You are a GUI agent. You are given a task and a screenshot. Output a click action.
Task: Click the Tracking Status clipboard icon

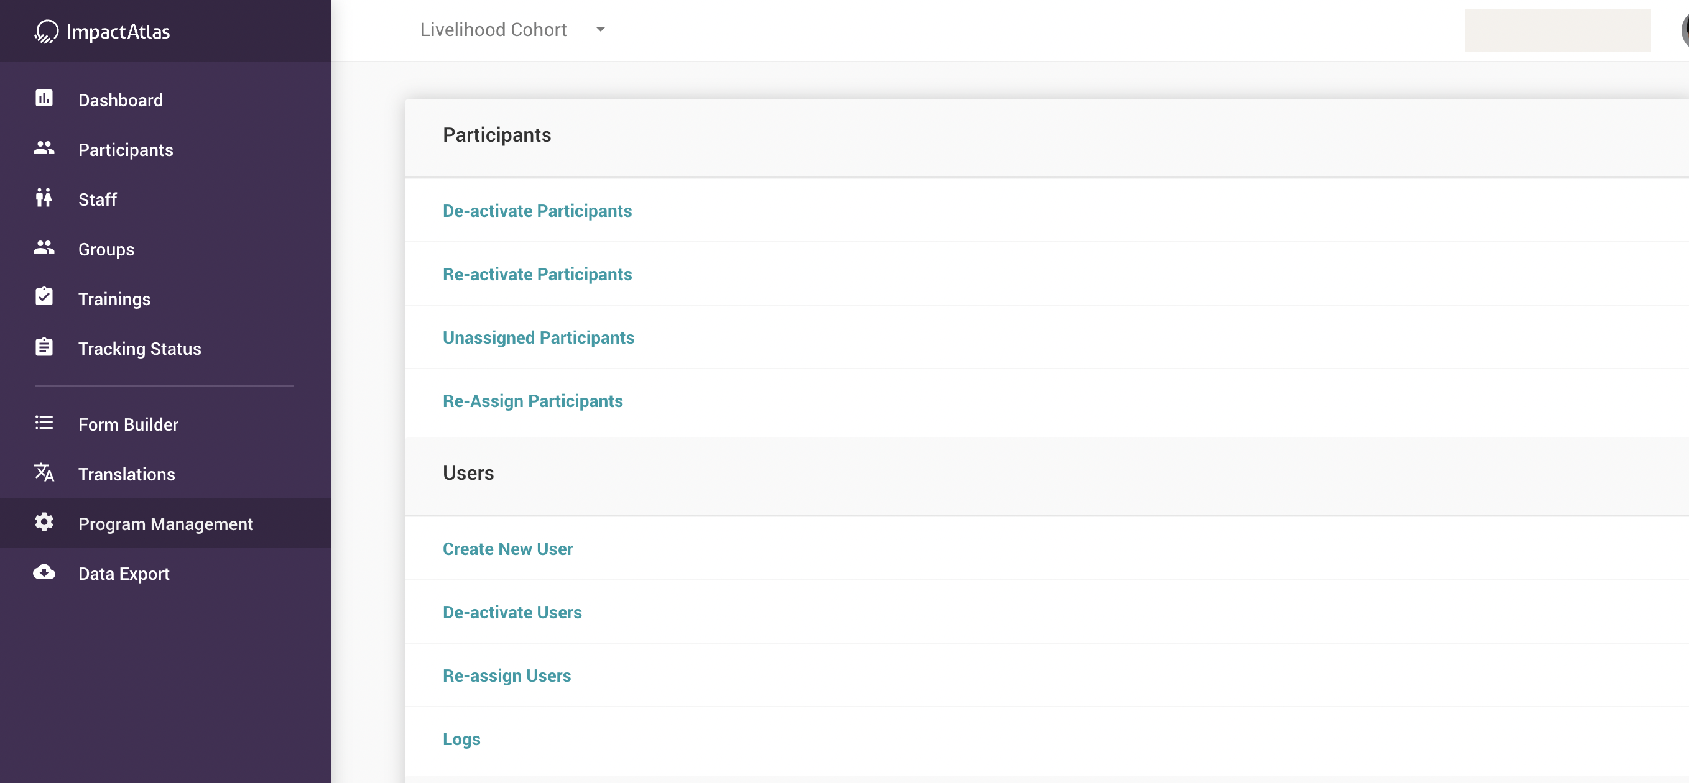pos(44,347)
